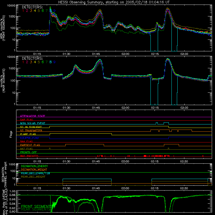Click the GAP_FLAG label

tap(26, 120)
